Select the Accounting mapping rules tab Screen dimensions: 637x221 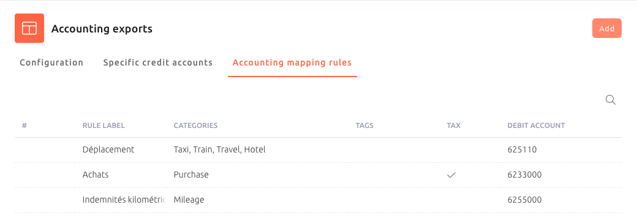click(292, 63)
